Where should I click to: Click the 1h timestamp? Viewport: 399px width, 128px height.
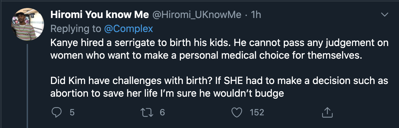(x=256, y=15)
